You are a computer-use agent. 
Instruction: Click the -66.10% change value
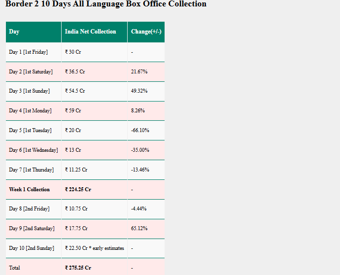[140, 130]
